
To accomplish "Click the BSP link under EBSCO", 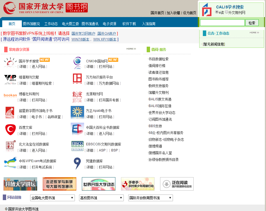I will [115, 150].
